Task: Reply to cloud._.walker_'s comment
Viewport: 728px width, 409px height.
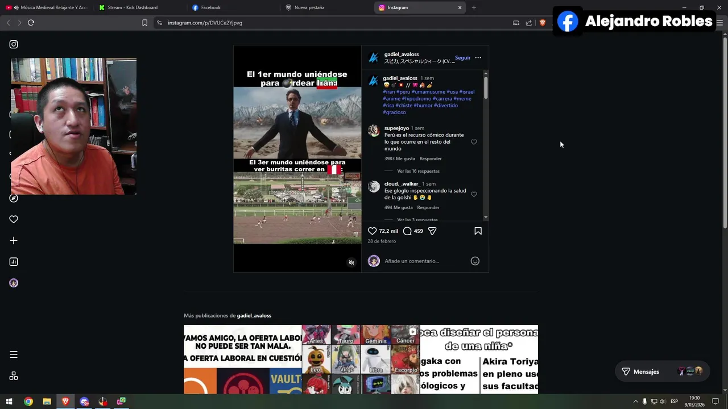Action: click(x=428, y=207)
